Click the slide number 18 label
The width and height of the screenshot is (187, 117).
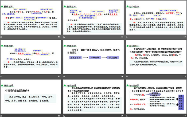pos(184,115)
